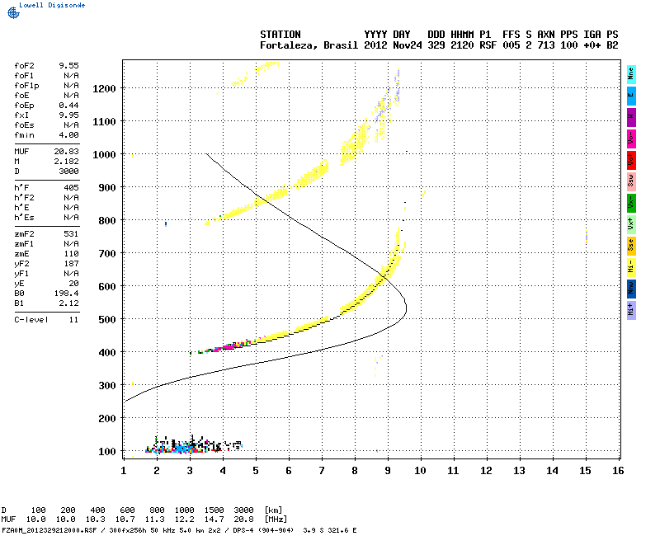Click the 12 MHz frequency axis label

pyautogui.click(x=486, y=471)
